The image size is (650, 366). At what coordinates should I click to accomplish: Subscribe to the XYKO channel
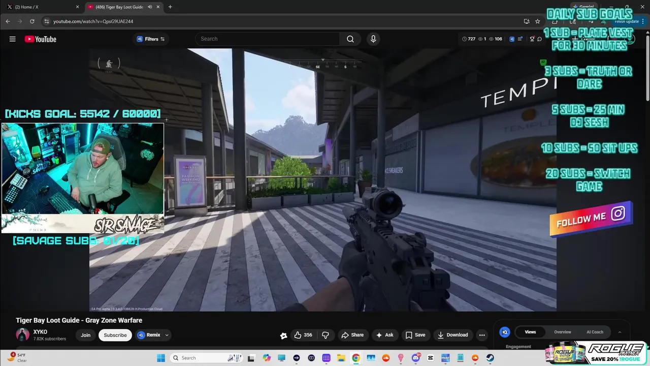[x=115, y=335]
